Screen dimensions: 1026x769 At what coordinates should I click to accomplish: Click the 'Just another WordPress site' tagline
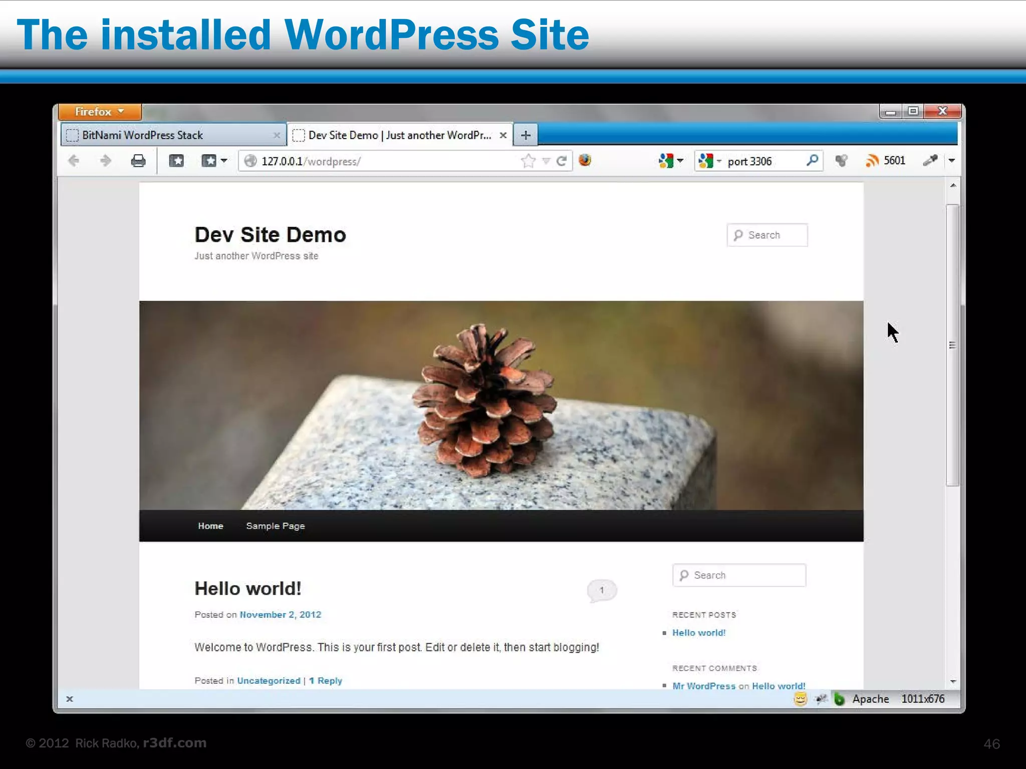tap(256, 256)
